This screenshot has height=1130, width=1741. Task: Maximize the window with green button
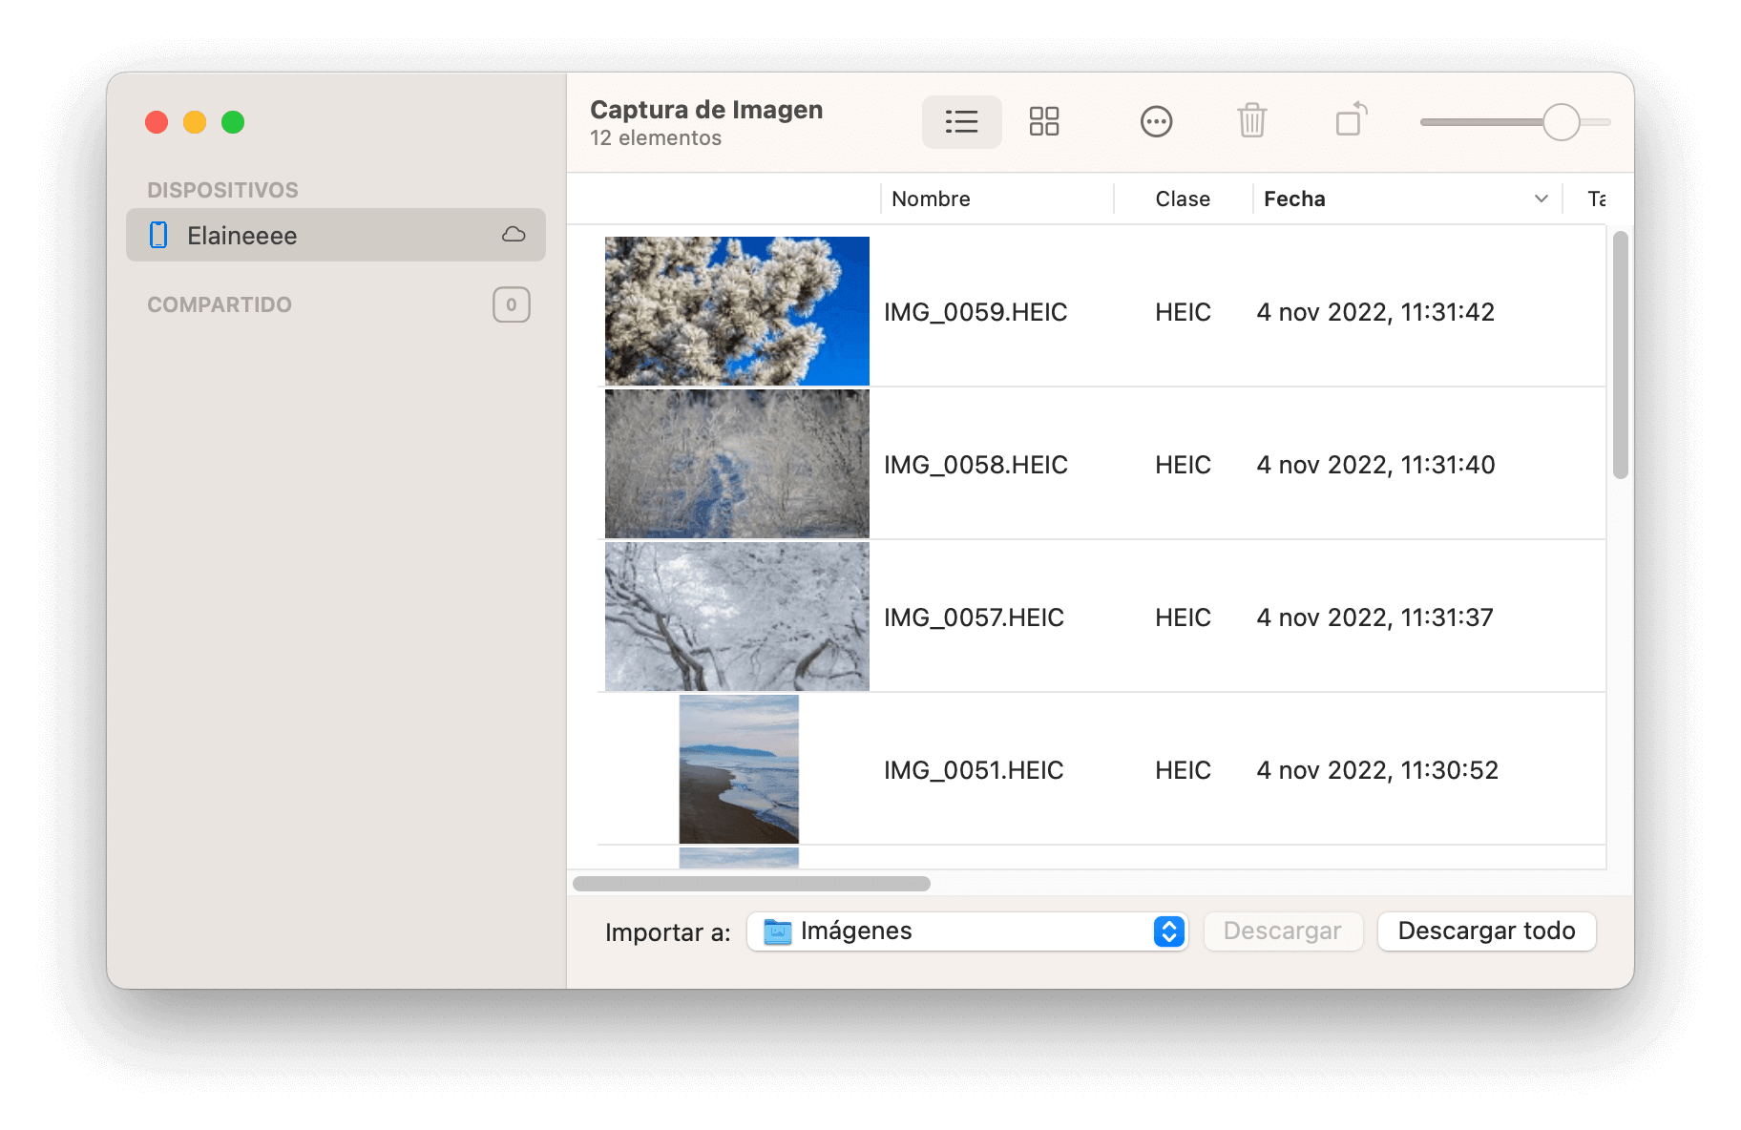point(233,122)
